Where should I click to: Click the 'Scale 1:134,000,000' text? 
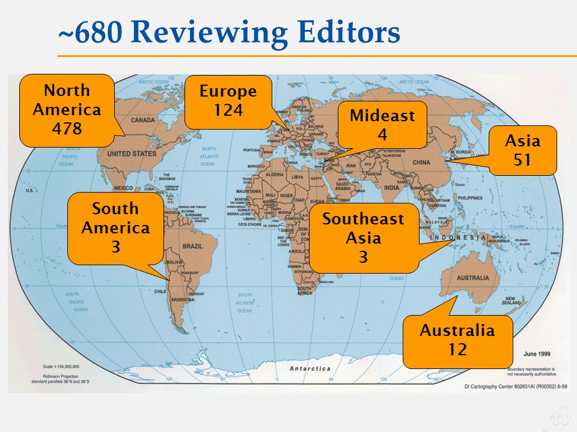pyautogui.click(x=61, y=367)
